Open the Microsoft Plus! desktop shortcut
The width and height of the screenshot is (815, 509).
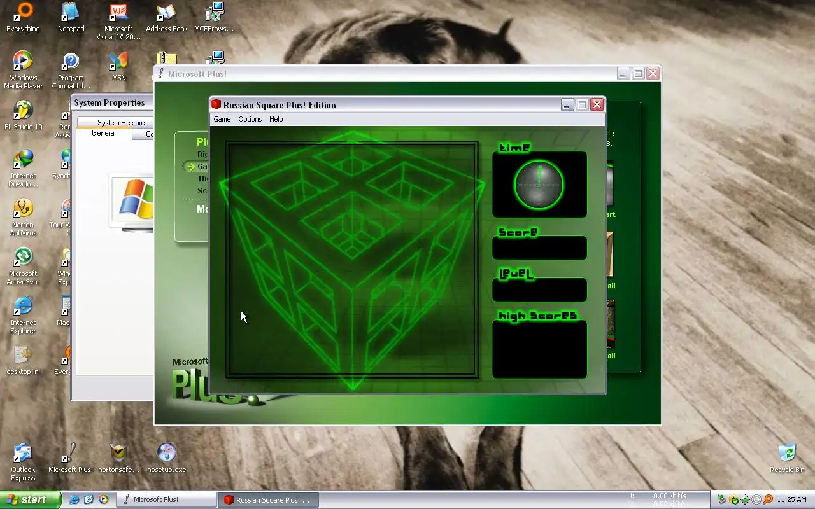pyautogui.click(x=71, y=458)
